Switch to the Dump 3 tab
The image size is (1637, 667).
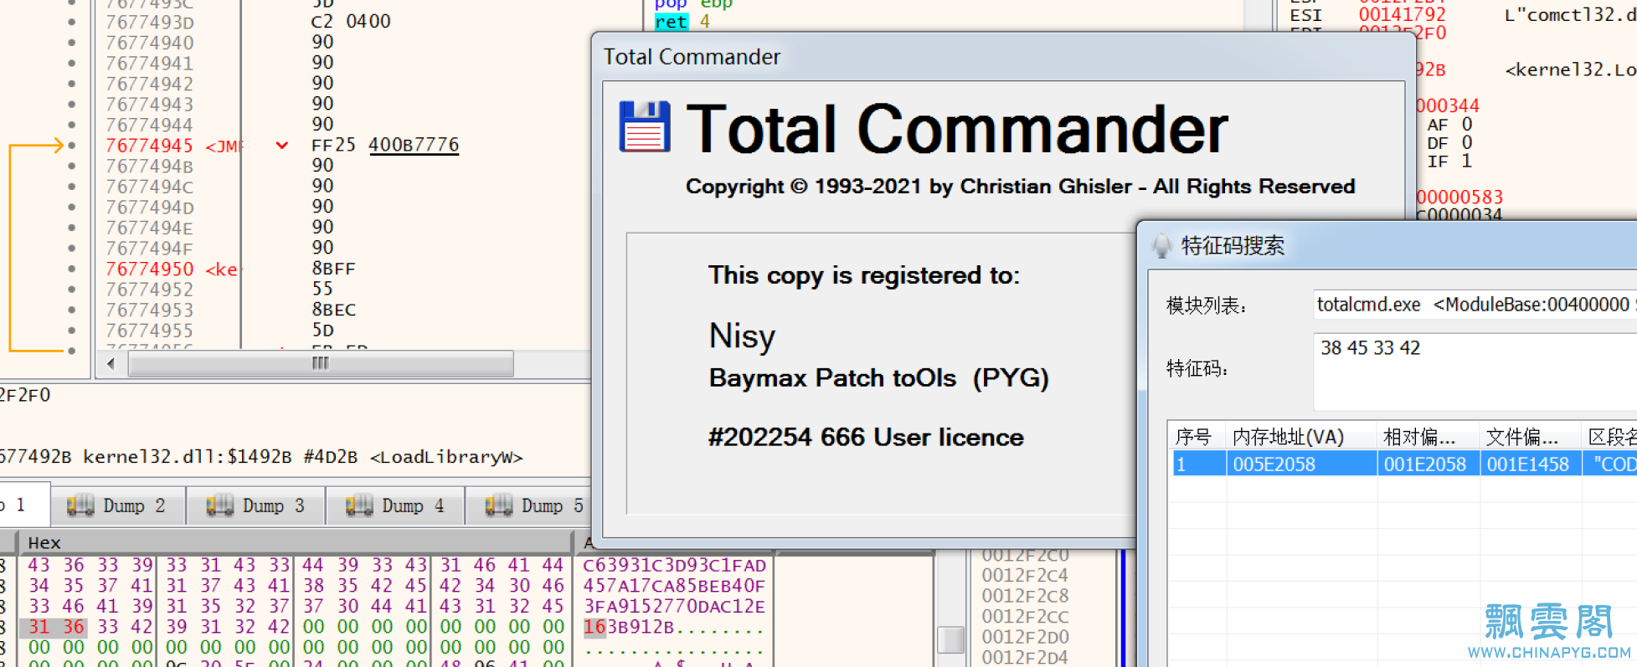point(255,505)
